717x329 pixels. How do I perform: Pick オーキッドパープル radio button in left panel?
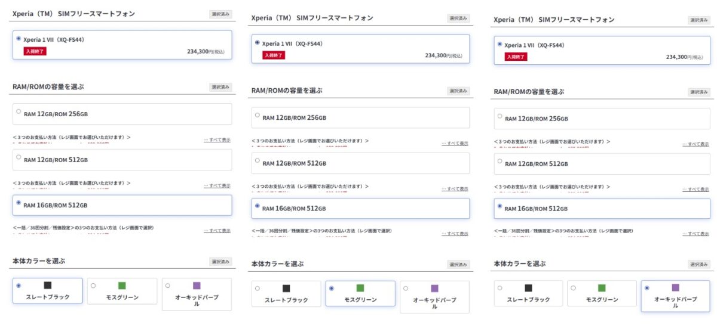167,285
